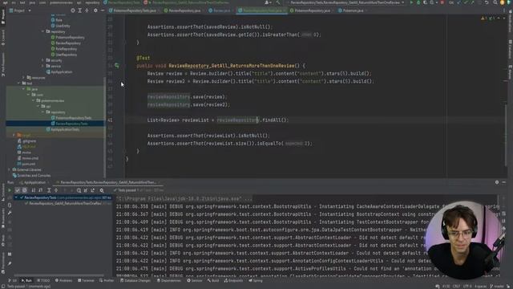The width and height of the screenshot is (513, 289).
Task: Collapse the ReviewRepositoryTests result node
Action: click(x=16, y=197)
